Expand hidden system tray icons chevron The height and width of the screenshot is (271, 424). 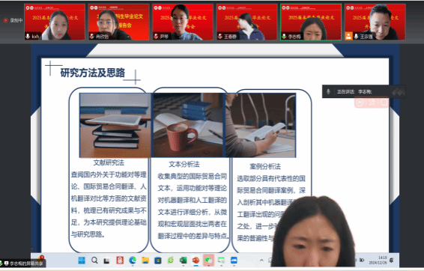point(261,261)
